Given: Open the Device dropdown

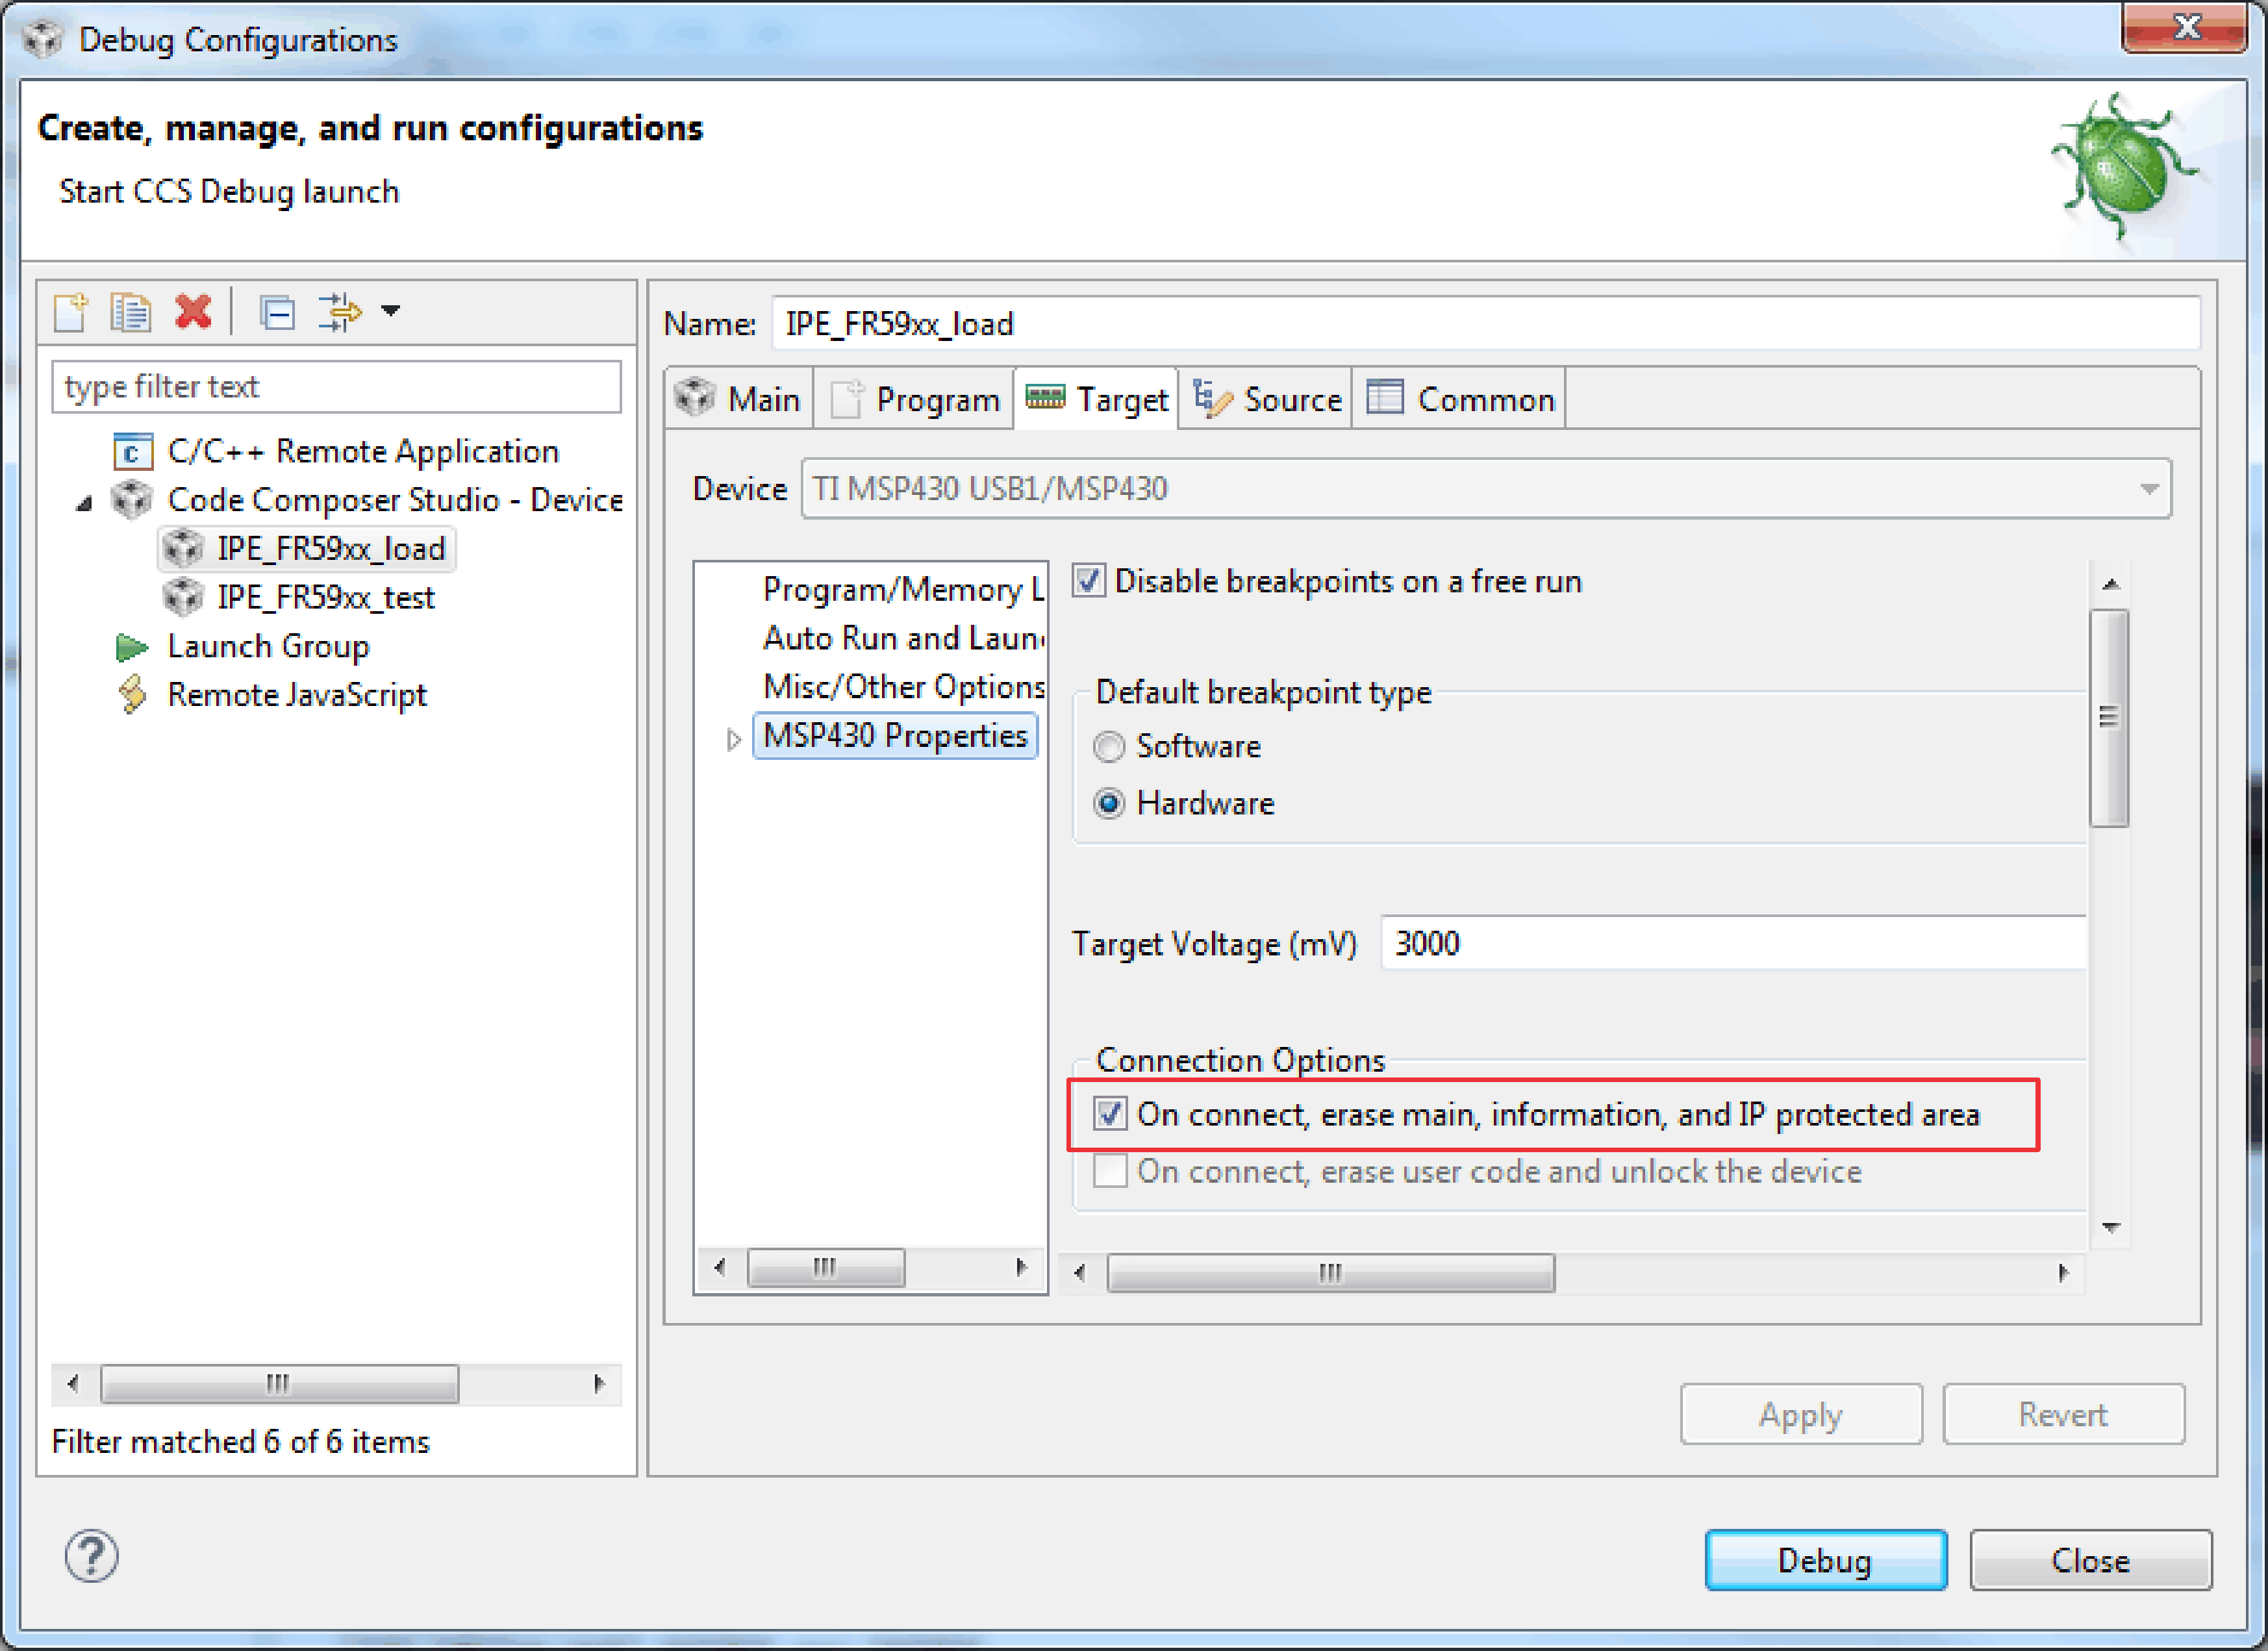Looking at the screenshot, I should (1486, 489).
